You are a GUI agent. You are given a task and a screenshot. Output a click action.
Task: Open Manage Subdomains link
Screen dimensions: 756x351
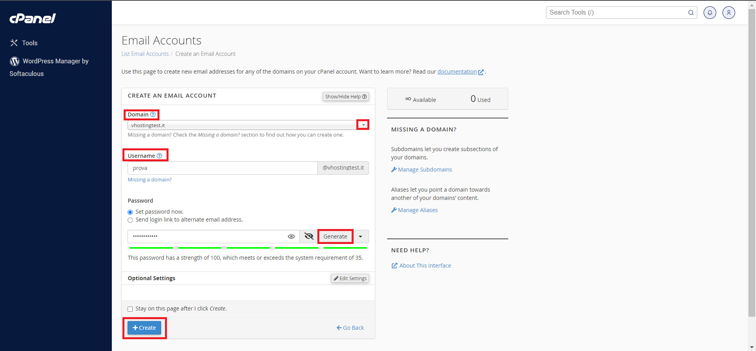(421, 170)
